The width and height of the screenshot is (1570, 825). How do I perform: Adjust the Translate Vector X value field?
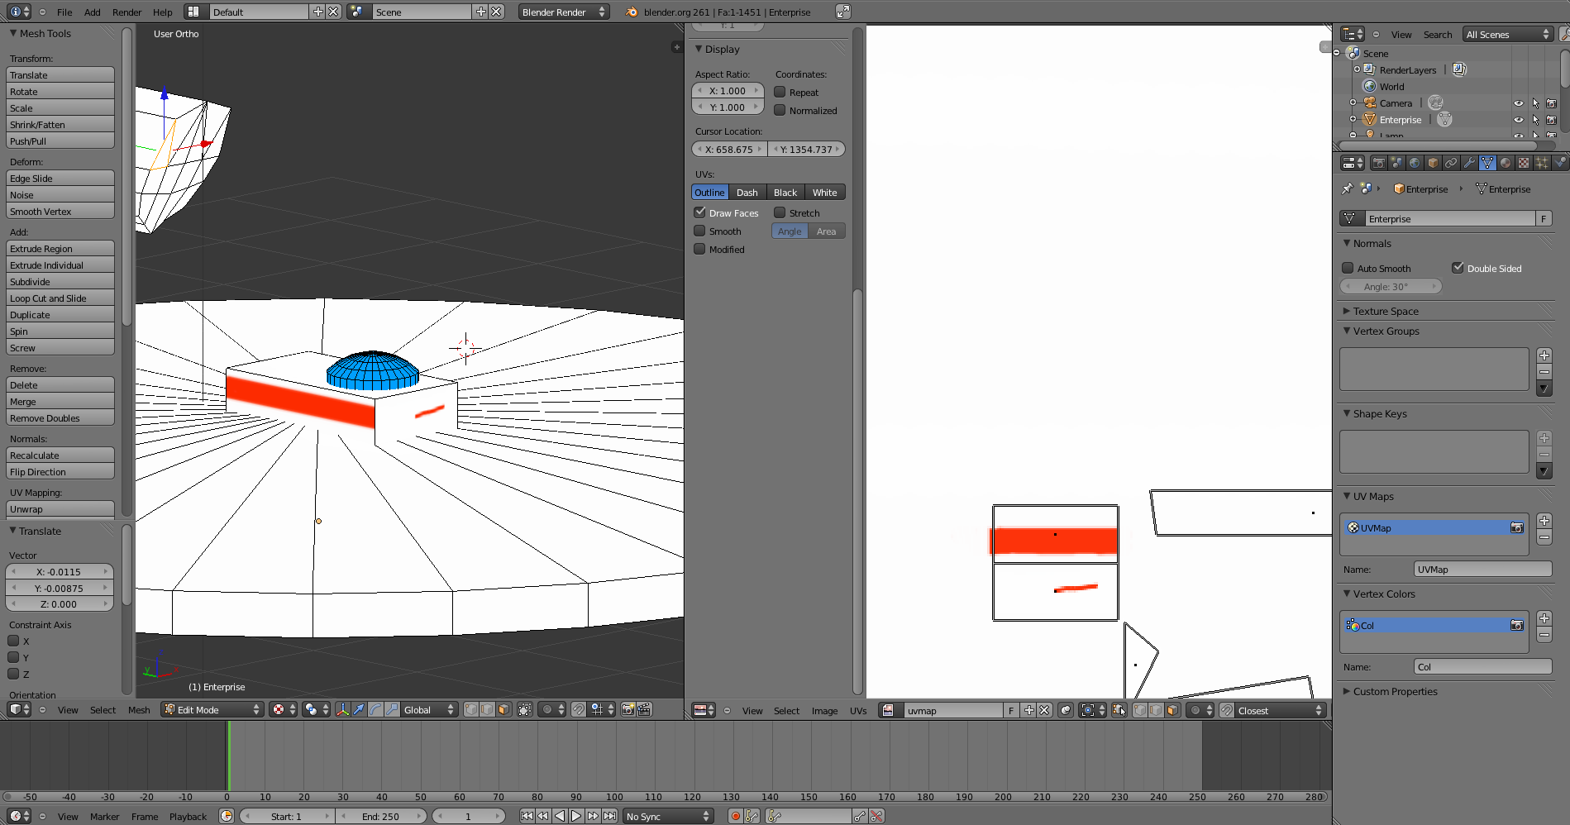60,571
